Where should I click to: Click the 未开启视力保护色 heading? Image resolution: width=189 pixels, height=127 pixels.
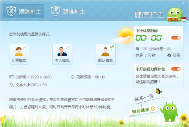150,69
